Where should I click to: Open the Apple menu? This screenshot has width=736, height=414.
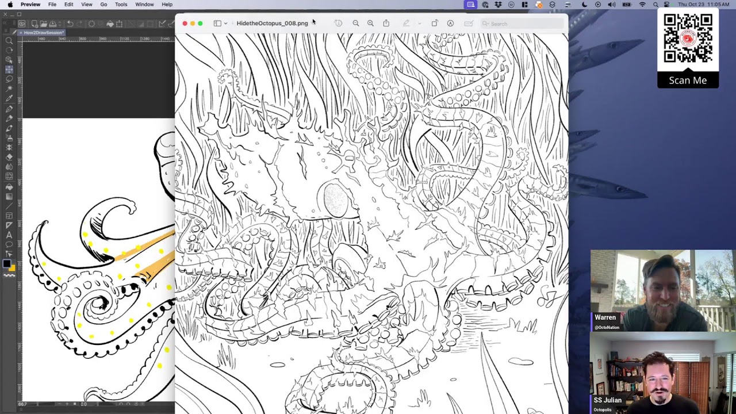click(10, 4)
